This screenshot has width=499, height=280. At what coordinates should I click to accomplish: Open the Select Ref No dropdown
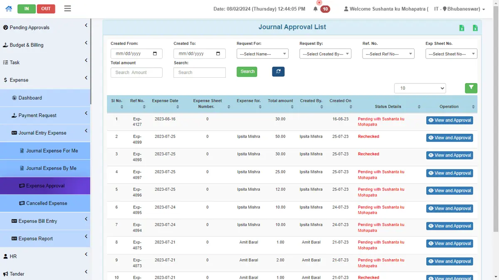click(x=388, y=54)
